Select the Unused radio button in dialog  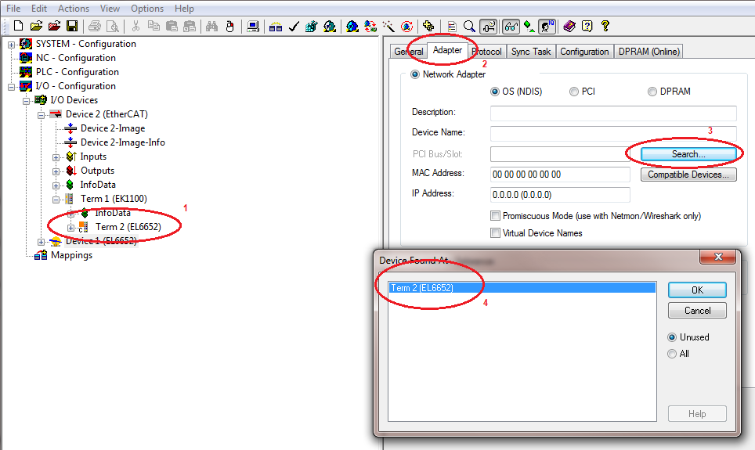(672, 337)
